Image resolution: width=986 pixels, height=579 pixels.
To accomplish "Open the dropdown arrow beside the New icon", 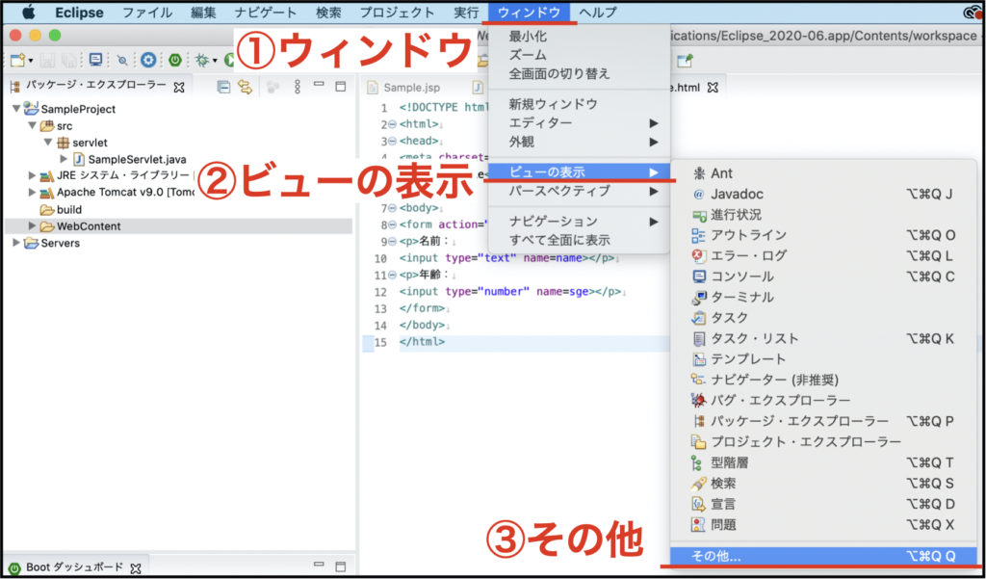I will [30, 61].
